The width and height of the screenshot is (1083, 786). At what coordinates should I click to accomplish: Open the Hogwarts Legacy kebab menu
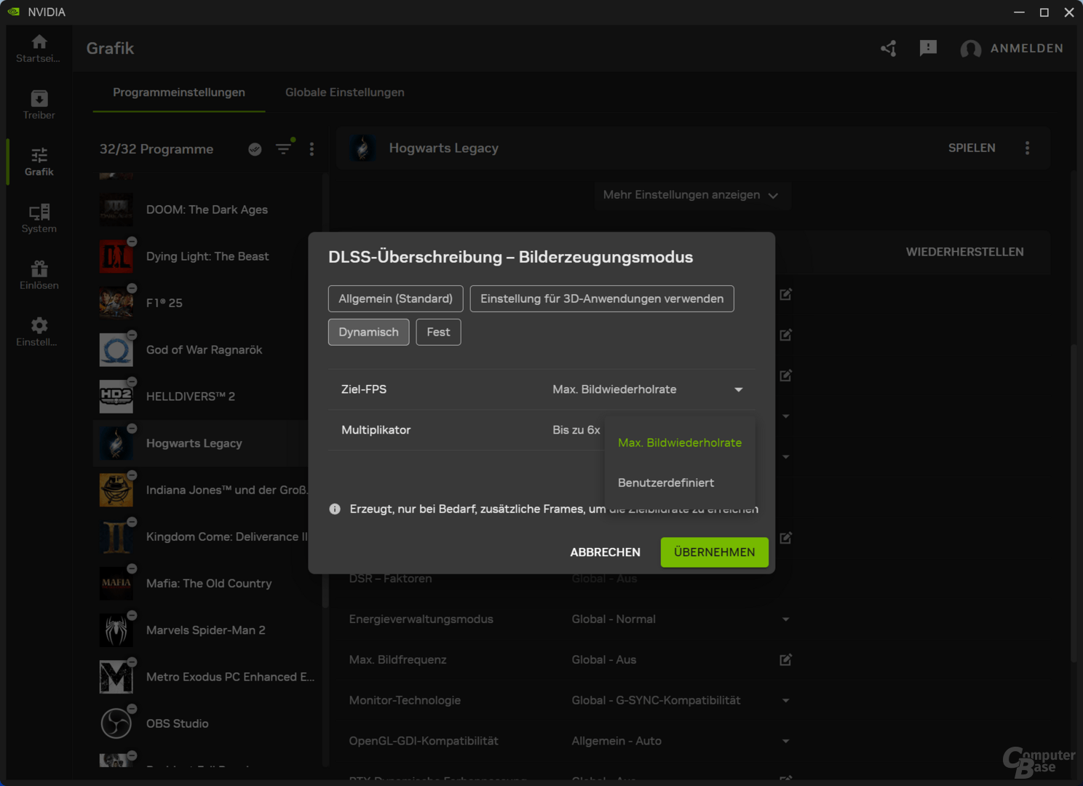point(1027,148)
